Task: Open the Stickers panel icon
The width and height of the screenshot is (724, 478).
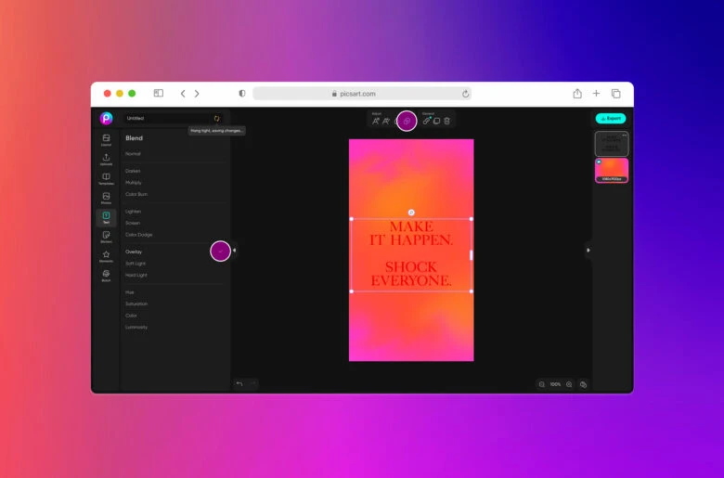Action: 106,237
